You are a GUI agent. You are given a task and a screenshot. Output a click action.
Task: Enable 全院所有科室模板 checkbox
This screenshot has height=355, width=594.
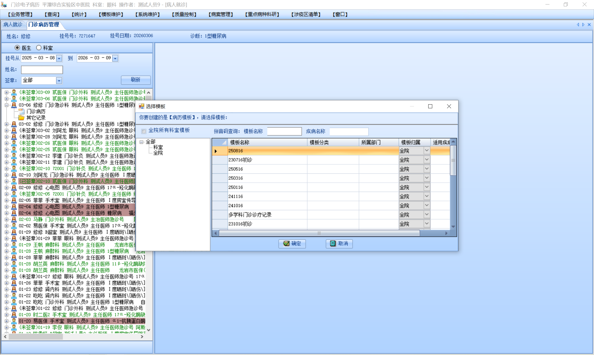coord(144,131)
